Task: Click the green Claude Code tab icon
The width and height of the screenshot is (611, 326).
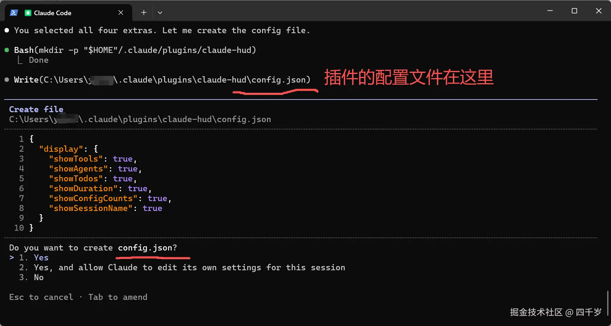Action: pyautogui.click(x=28, y=13)
